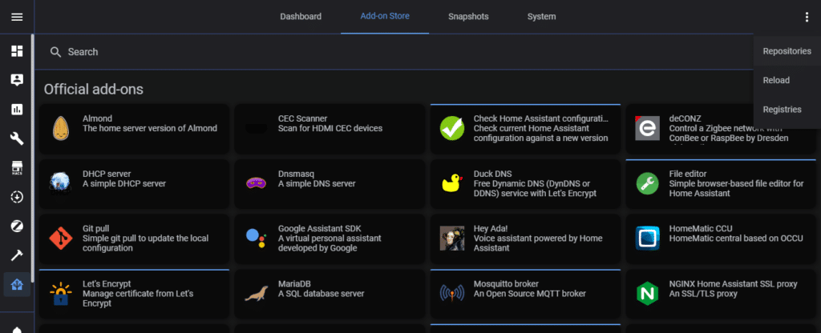The width and height of the screenshot is (821, 333).
Task: Click the NGINX green hexagon icon
Action: pyautogui.click(x=647, y=293)
